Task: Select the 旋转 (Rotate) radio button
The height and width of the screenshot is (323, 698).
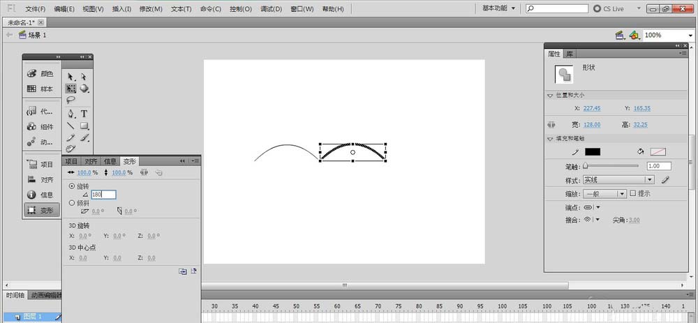Action: click(72, 186)
